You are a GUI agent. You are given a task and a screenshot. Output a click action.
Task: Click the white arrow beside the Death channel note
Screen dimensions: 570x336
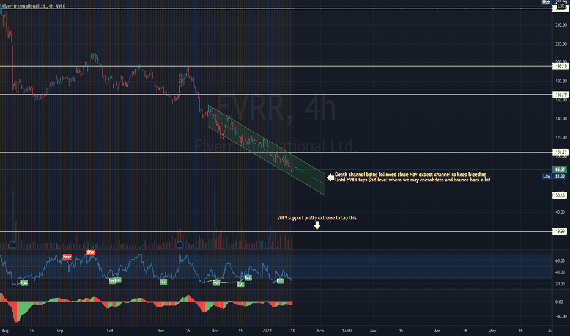pyautogui.click(x=330, y=177)
